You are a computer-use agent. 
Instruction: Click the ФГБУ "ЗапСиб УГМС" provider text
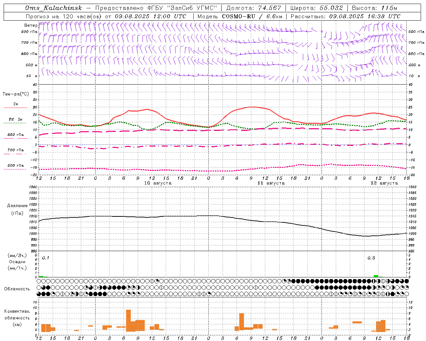[182, 8]
